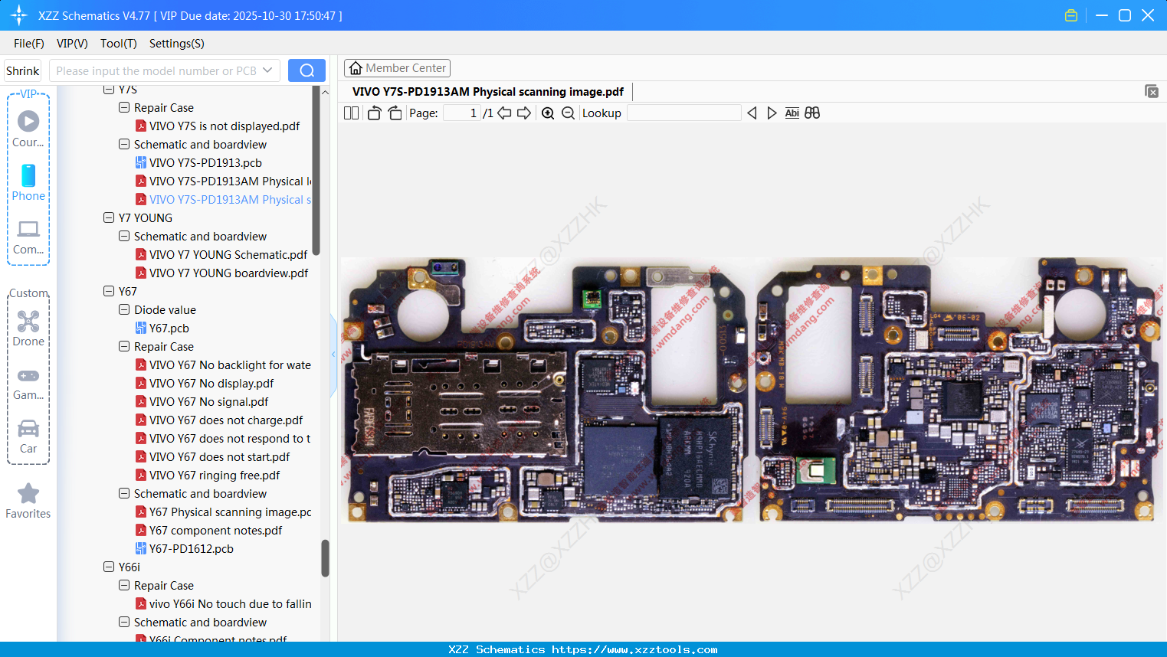Image resolution: width=1167 pixels, height=657 pixels.
Task: Click the Member Center button
Action: click(x=397, y=68)
